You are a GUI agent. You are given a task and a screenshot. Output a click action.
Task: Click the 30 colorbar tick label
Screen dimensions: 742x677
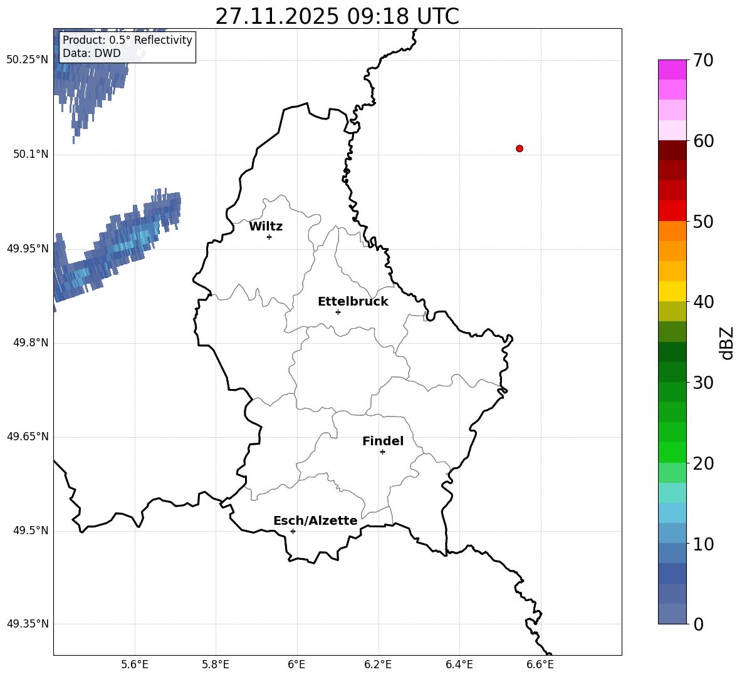(703, 383)
